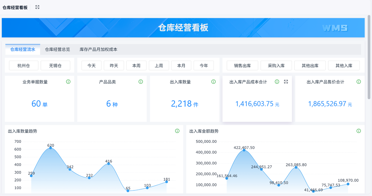Image resolution: width=372 pixels, height=196 pixels.
Task: Click the vertical scrollbar thumb
Action: click(369, 58)
